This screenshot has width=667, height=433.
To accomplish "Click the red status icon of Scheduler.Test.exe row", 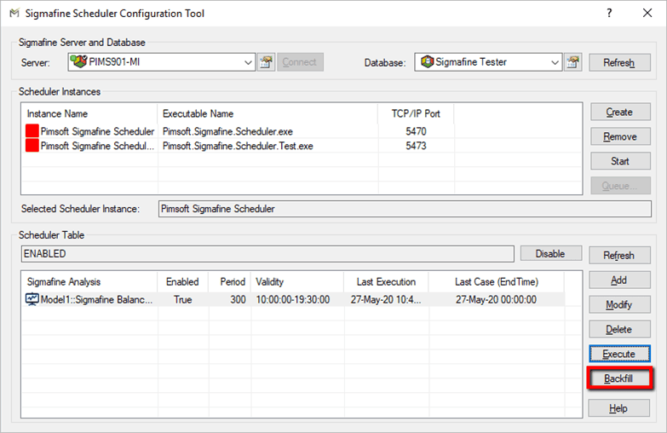I will [32, 146].
